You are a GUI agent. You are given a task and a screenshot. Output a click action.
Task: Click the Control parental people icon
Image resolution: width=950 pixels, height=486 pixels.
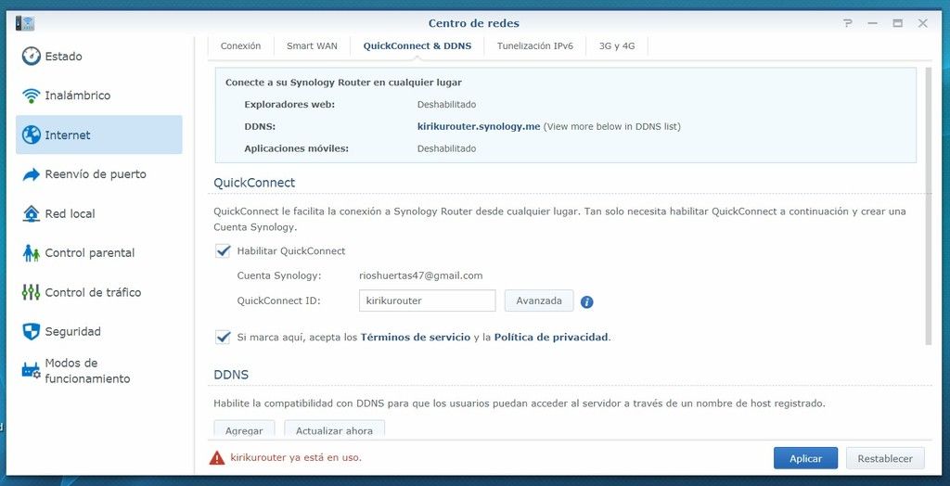[x=31, y=252]
